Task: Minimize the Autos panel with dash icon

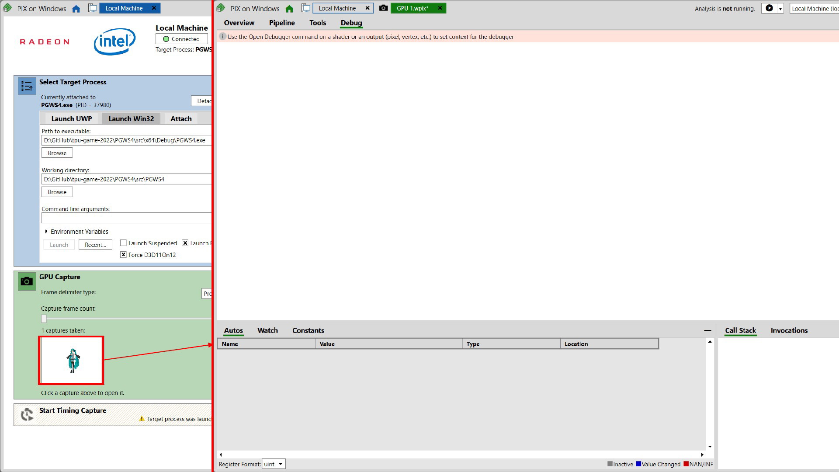Action: (707, 330)
